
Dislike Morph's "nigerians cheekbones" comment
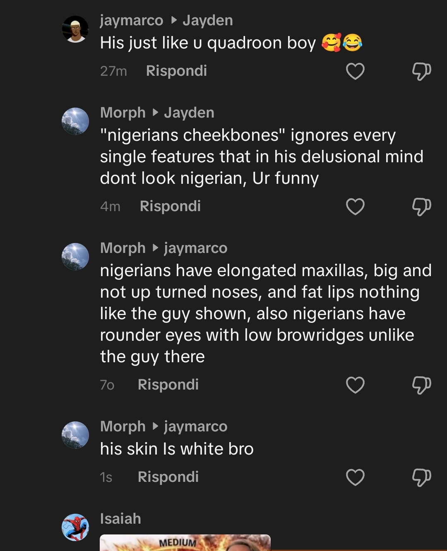(421, 207)
